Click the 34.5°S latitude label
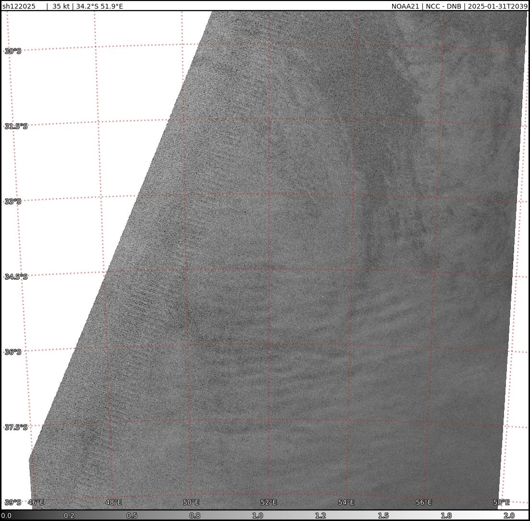 [x=16, y=277]
